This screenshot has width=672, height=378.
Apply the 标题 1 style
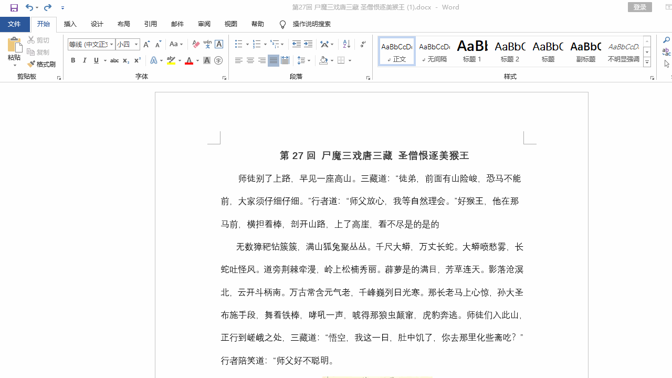(472, 51)
